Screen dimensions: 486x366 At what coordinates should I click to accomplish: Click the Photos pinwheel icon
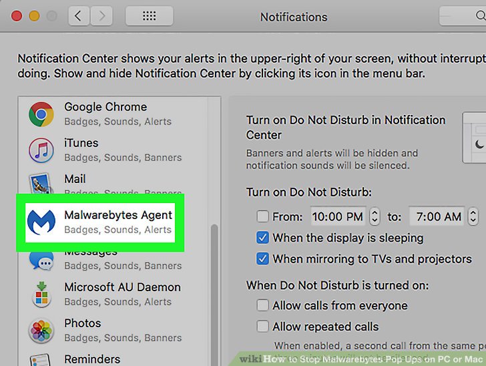[41, 331]
